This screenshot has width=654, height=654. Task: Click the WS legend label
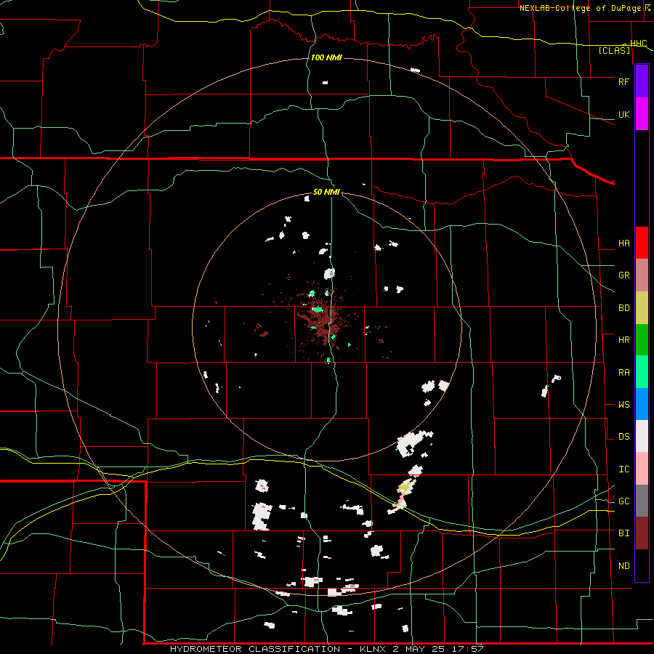623,404
